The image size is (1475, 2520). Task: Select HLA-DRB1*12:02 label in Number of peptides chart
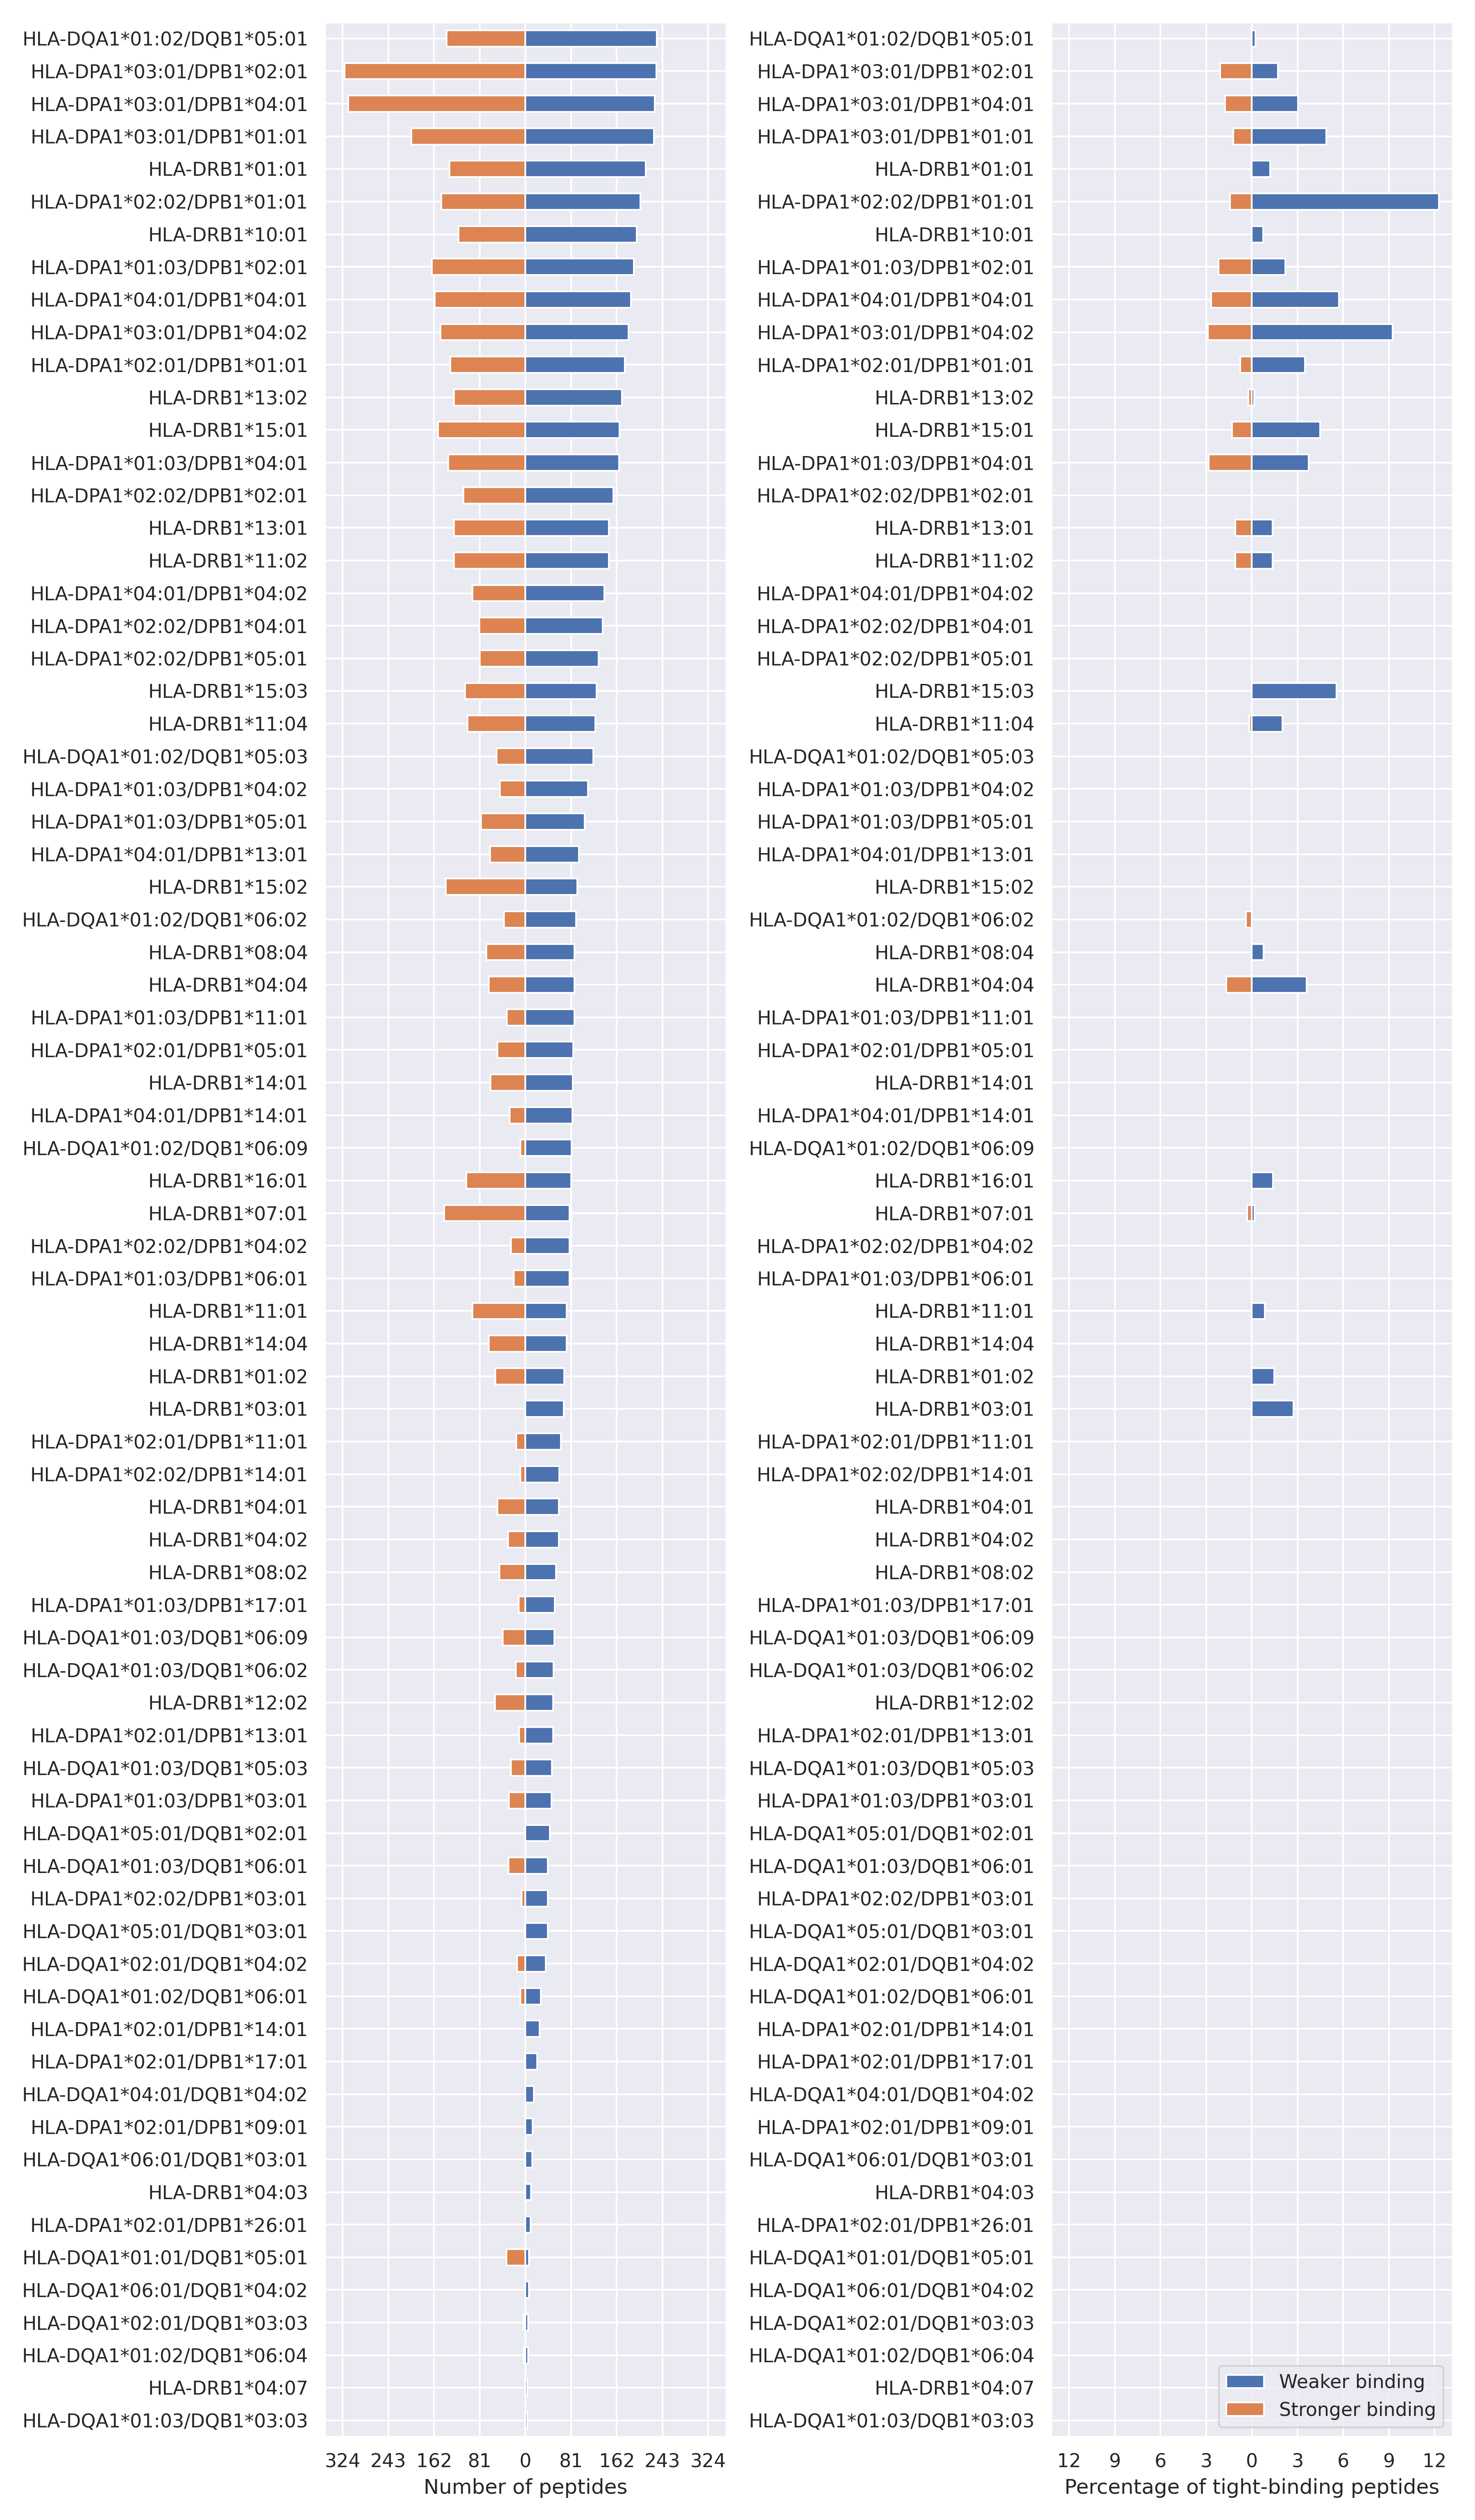click(x=228, y=1703)
